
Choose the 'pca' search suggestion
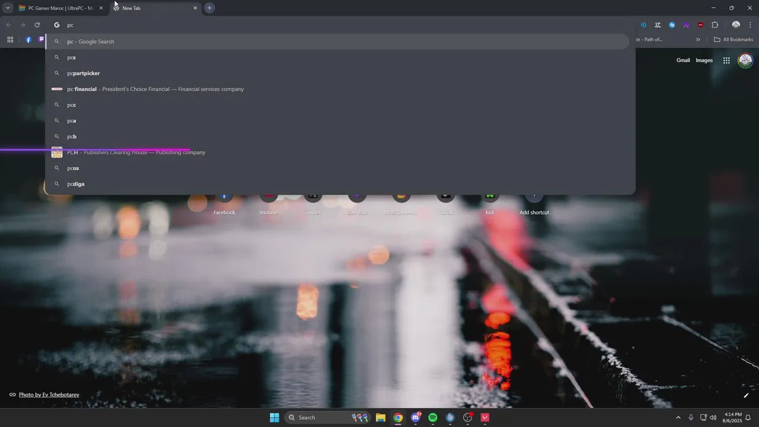pyautogui.click(x=338, y=121)
